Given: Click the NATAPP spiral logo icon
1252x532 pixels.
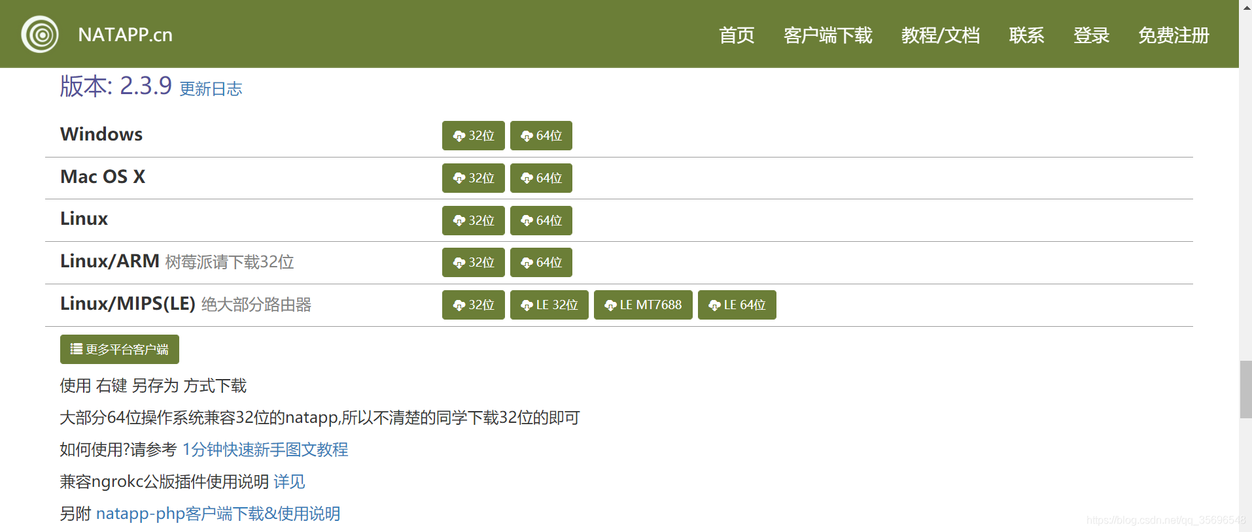Looking at the screenshot, I should click(x=40, y=34).
